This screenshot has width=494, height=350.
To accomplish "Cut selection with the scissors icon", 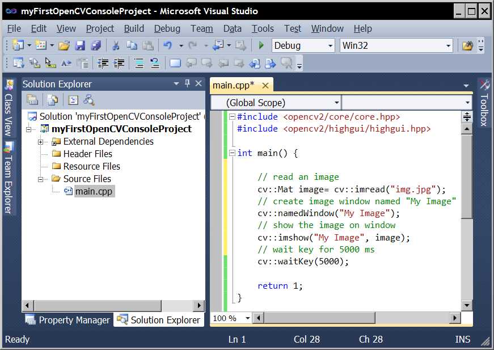I will pyautogui.click(x=116, y=46).
